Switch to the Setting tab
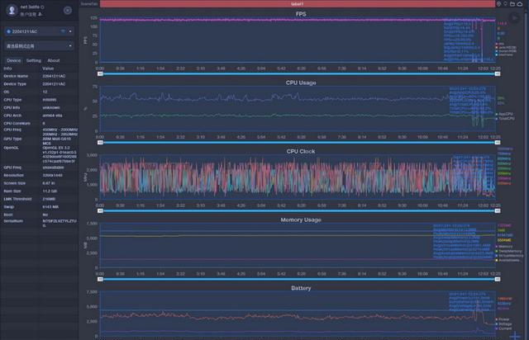 click(x=34, y=60)
